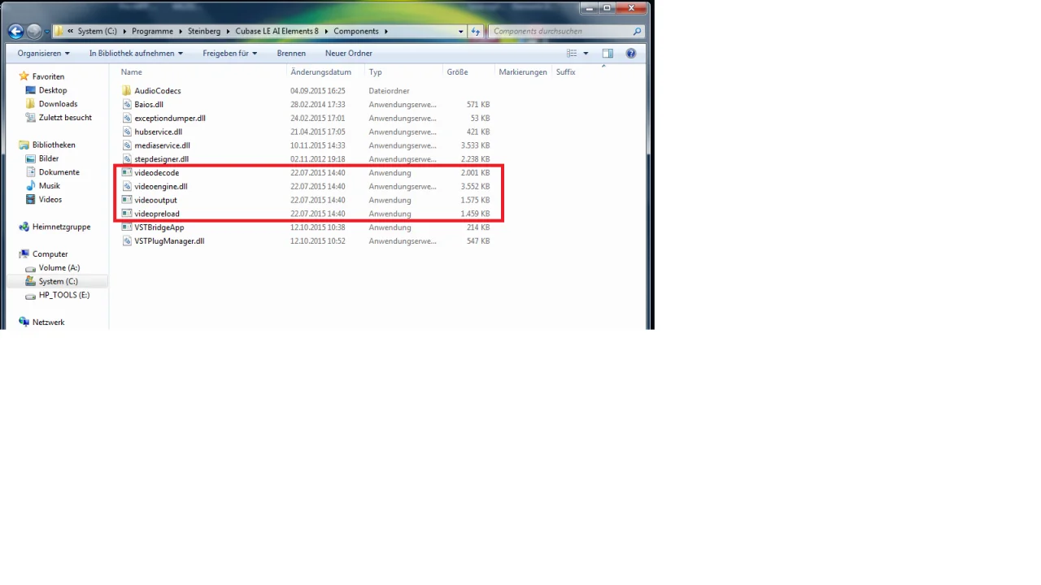Go to System (C:) in breadcrumb path
1041x585 pixels.
pyautogui.click(x=98, y=32)
